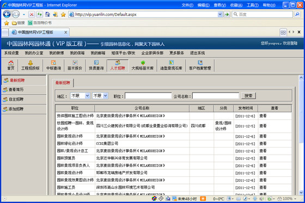
Task: Open 大规格苗木库 toolbar icon
Action: (x=143, y=65)
